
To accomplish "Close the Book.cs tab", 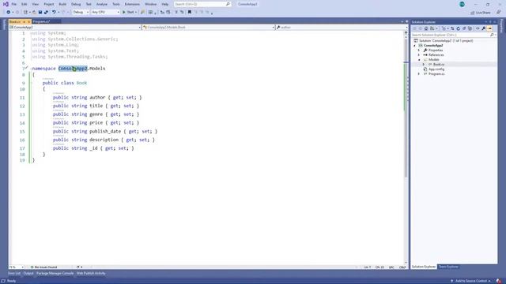I will click(x=28, y=21).
